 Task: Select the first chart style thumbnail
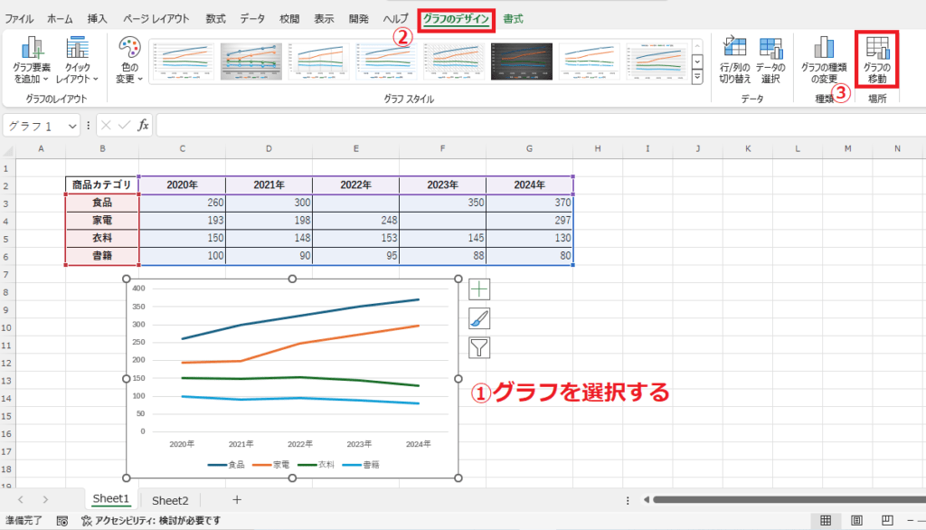183,62
